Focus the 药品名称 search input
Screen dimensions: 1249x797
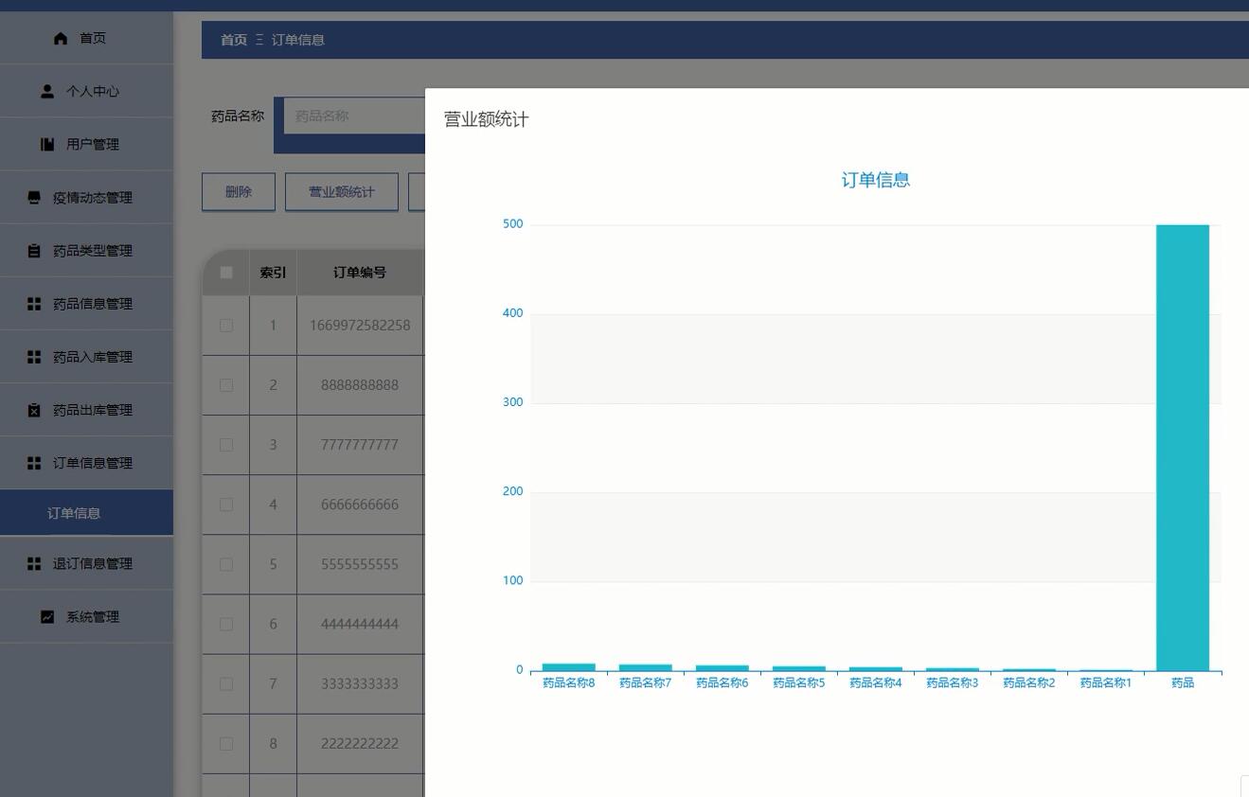[x=354, y=115]
